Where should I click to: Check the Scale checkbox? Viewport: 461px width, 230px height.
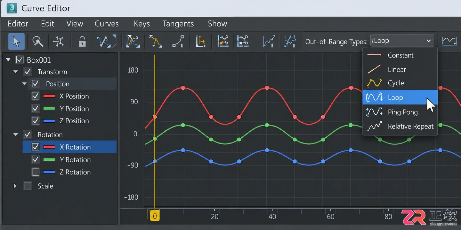tap(28, 186)
